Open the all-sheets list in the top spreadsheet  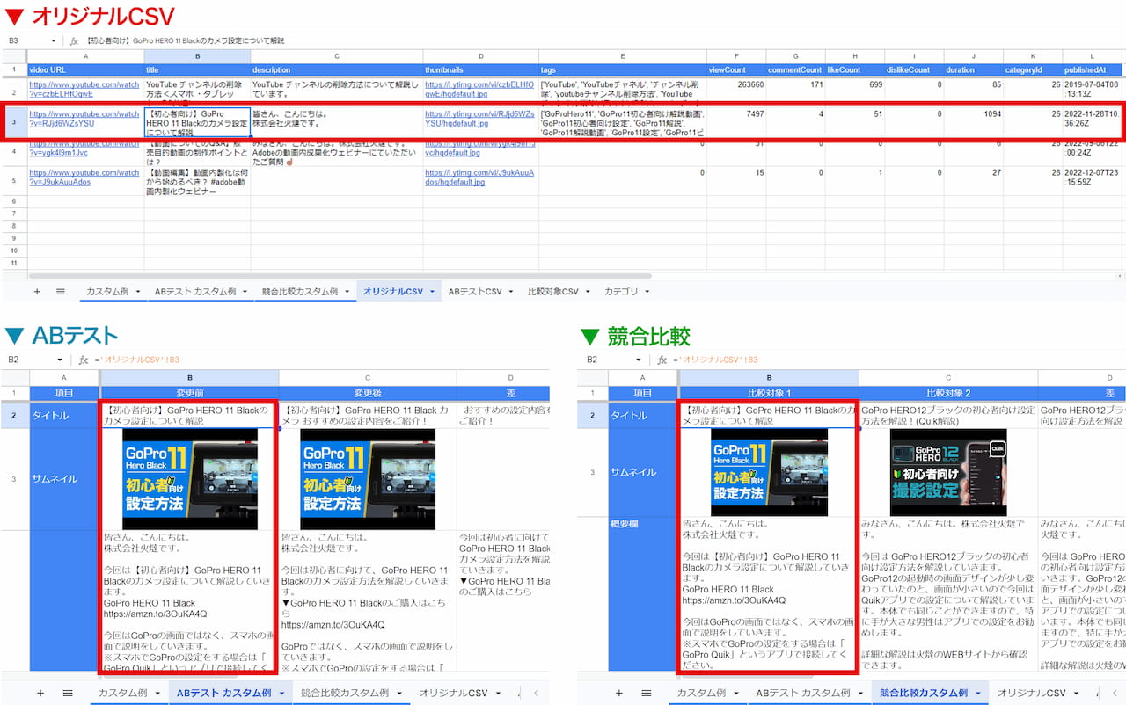tap(61, 291)
